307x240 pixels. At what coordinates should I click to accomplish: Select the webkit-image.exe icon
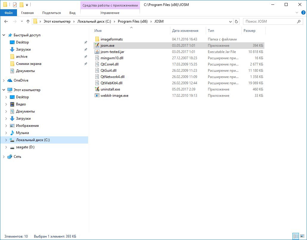click(x=97, y=96)
